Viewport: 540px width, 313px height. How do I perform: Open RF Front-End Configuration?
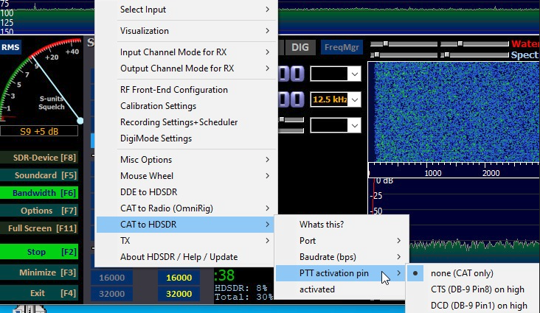coord(186,90)
